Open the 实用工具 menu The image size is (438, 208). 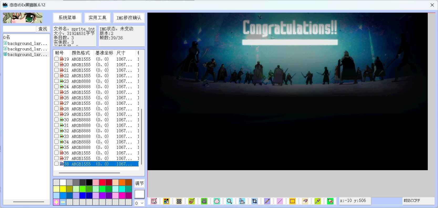point(97,18)
